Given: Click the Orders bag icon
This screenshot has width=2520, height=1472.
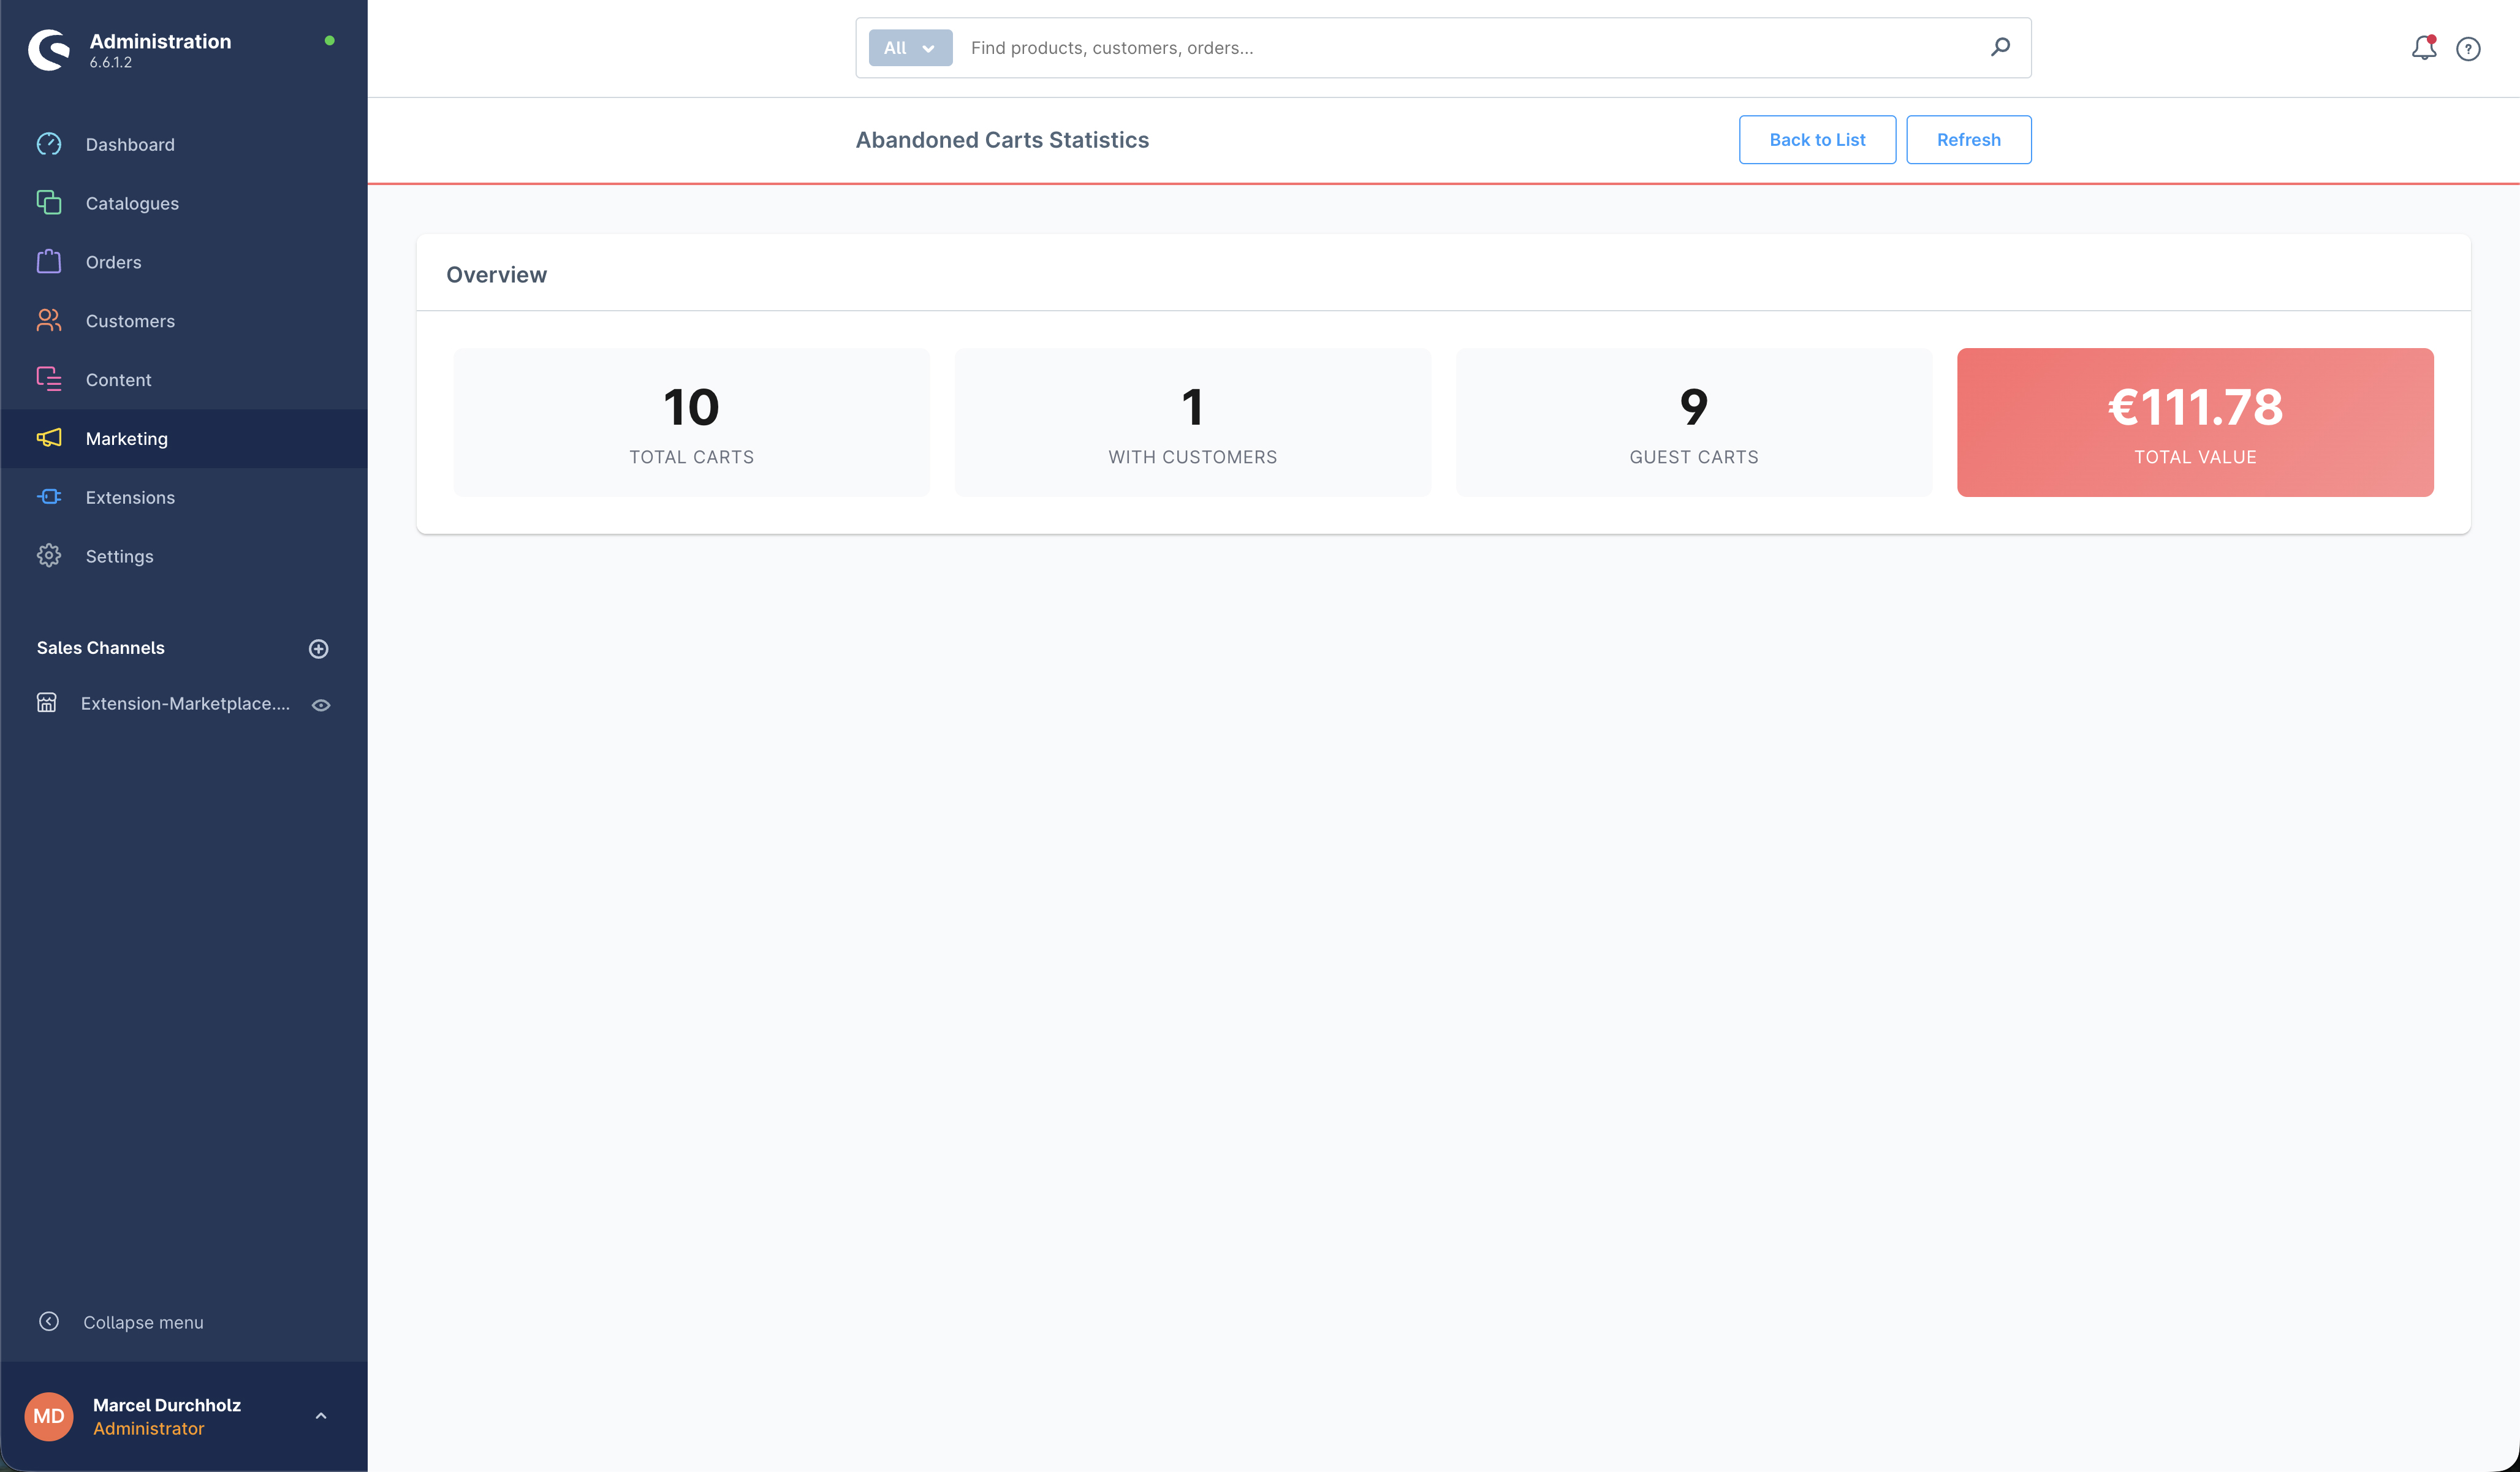Looking at the screenshot, I should [x=49, y=262].
